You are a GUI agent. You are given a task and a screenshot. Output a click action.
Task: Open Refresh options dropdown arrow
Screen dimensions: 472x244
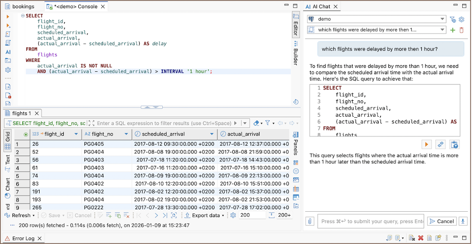[x=33, y=216]
